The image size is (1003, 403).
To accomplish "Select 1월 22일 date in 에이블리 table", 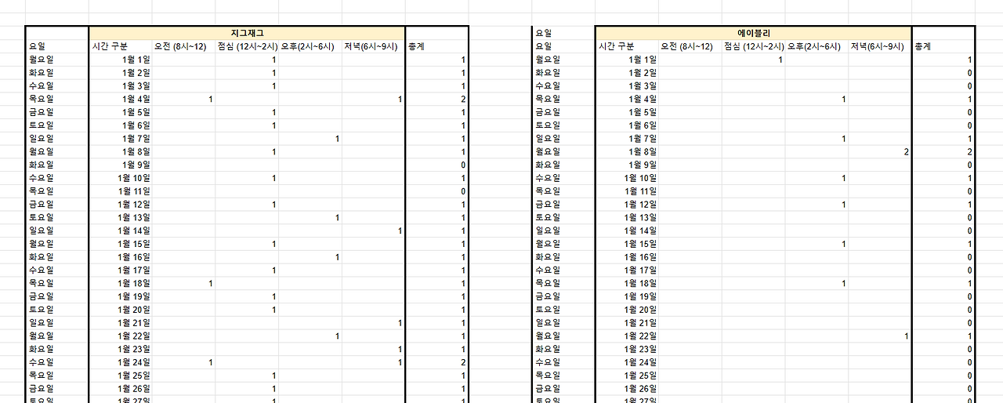I will [641, 336].
